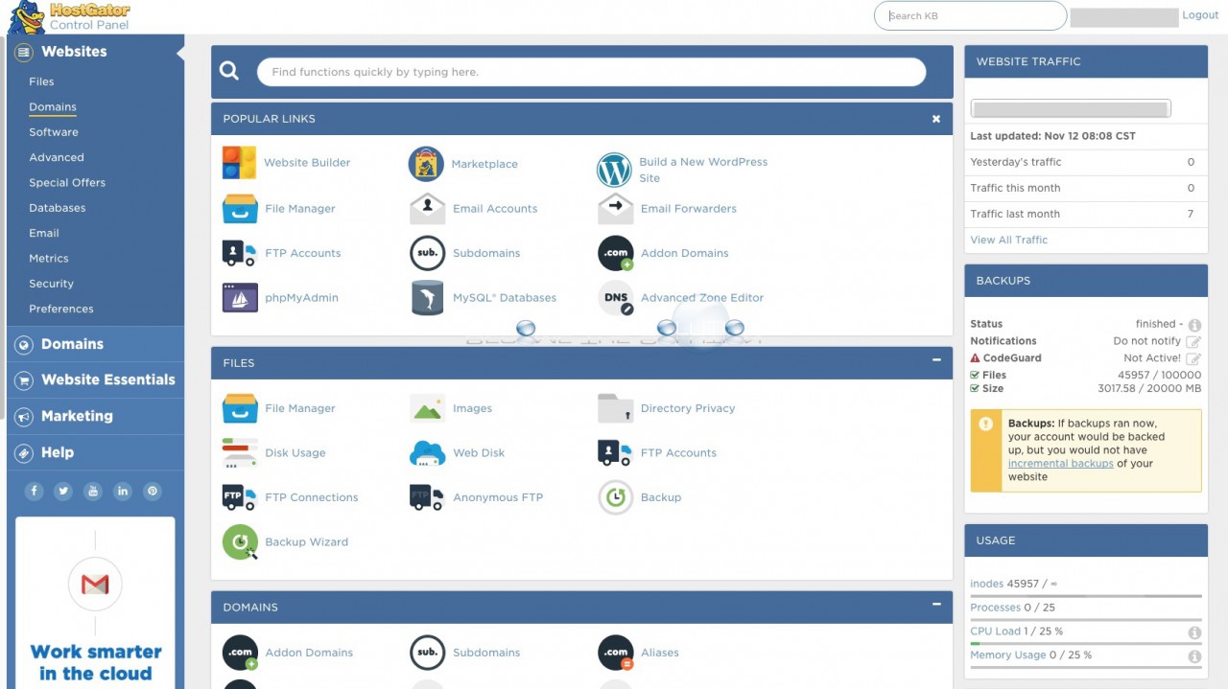The image size is (1228, 689).
Task: Select Advanced in the sidebar
Action: 57,157
